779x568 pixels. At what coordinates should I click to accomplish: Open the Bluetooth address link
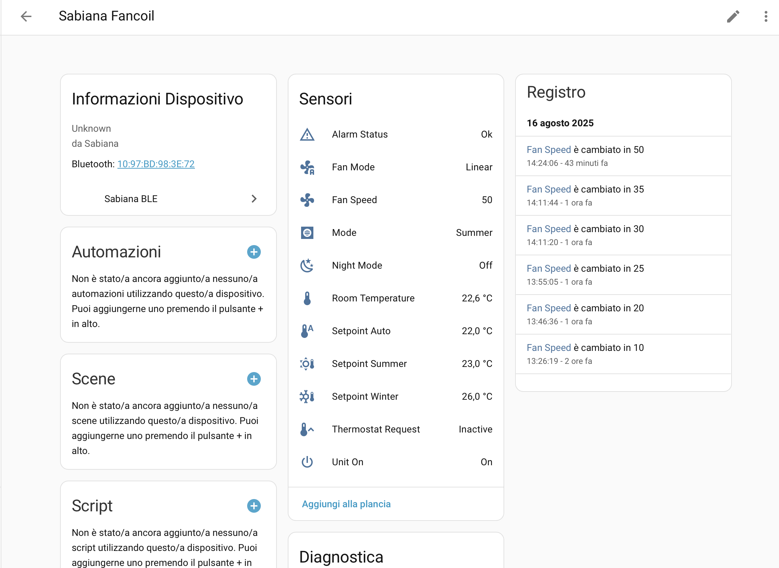156,164
